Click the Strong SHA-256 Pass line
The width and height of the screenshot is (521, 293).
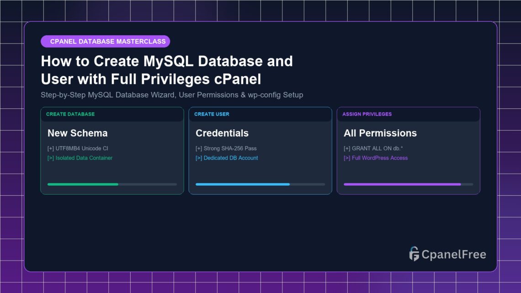point(226,149)
